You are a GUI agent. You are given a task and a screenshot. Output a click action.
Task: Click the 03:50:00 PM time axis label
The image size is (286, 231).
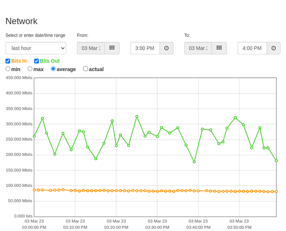[x=239, y=228]
